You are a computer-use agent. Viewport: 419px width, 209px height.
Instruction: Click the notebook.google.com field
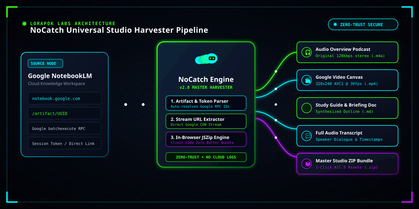click(x=65, y=98)
